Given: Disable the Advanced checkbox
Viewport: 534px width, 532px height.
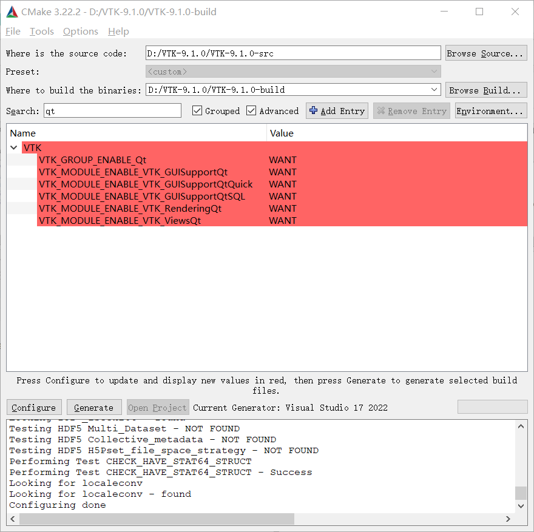Looking at the screenshot, I should [251, 110].
